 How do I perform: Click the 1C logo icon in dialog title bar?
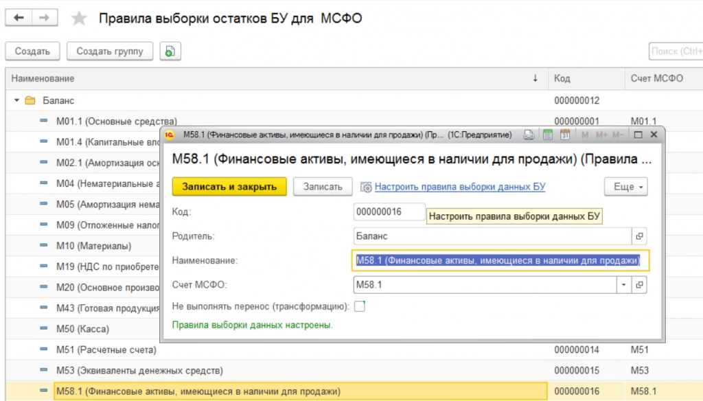coord(170,135)
